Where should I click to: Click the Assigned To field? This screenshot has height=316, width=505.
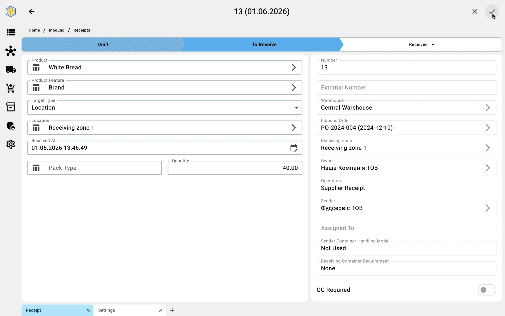click(406, 228)
